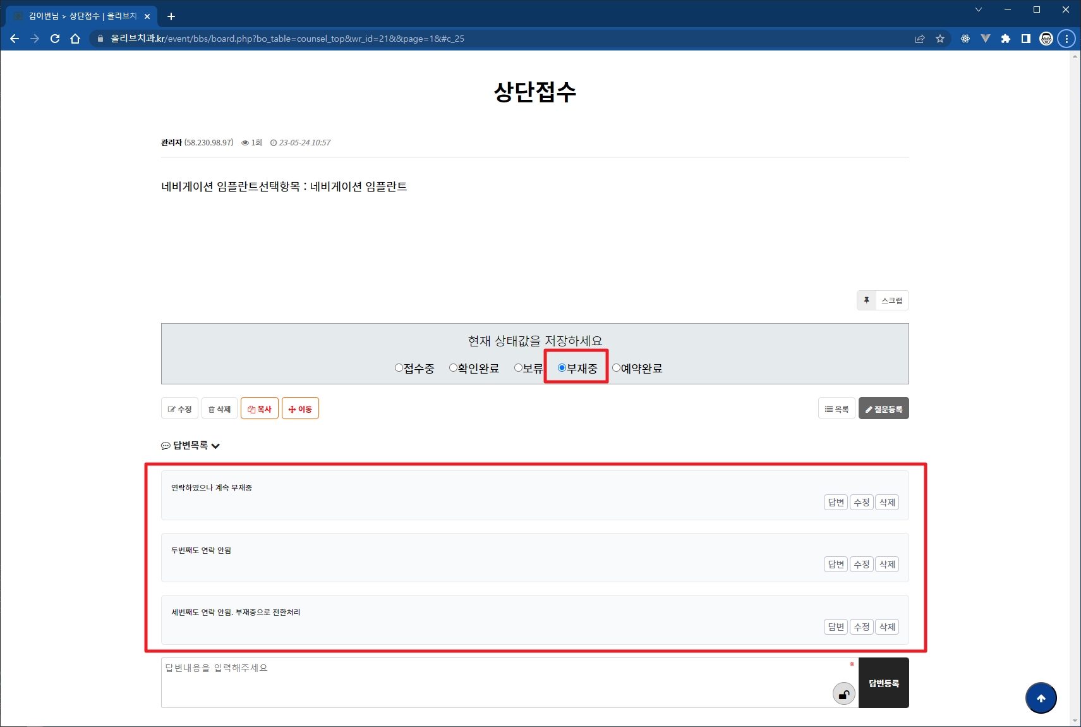1081x727 pixels.
Task: Go to browser home page icon
Action: click(75, 39)
